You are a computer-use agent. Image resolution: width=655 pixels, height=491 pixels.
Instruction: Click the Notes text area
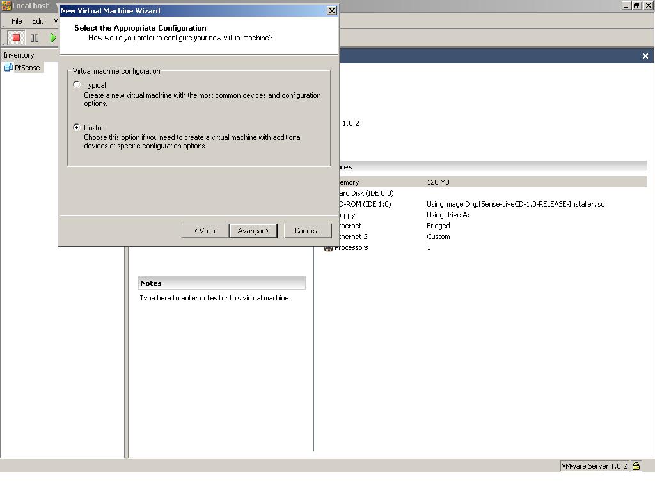click(x=214, y=298)
